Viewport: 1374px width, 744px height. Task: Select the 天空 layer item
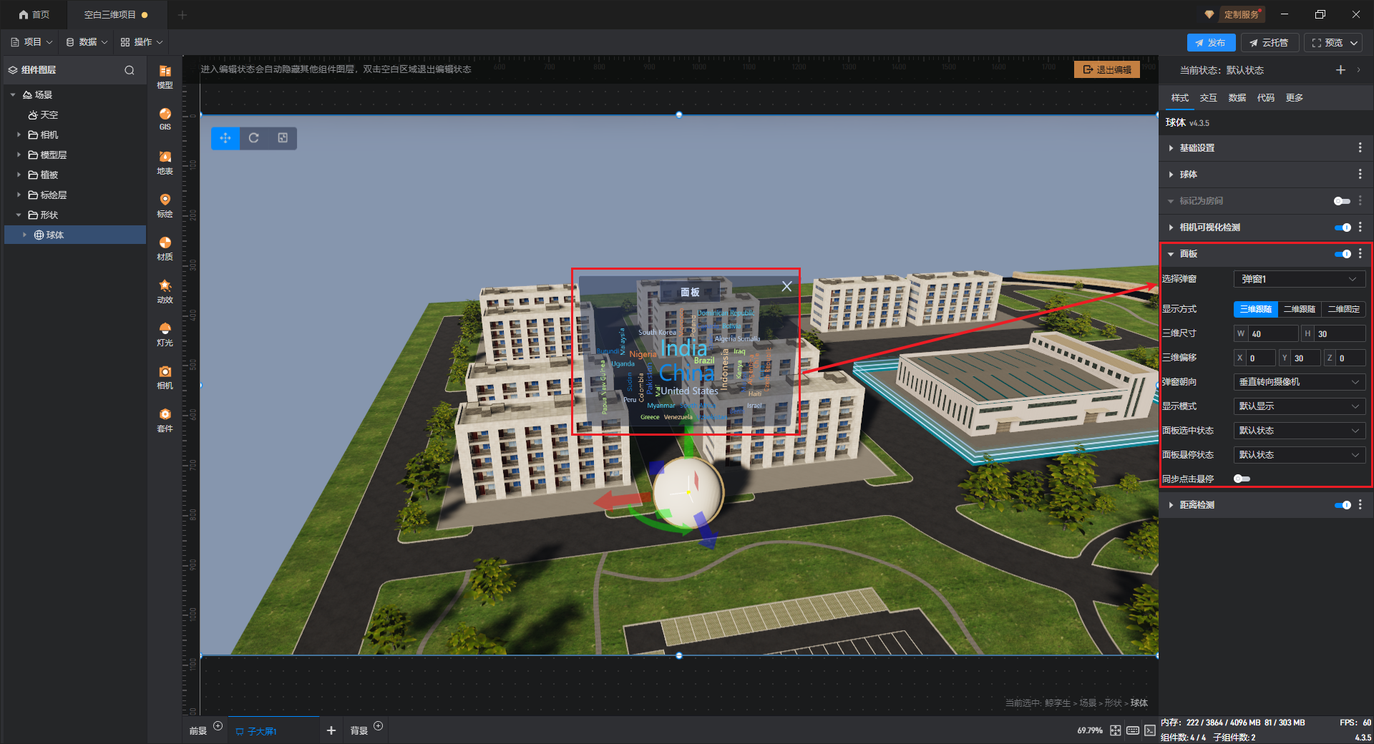pyautogui.click(x=43, y=114)
